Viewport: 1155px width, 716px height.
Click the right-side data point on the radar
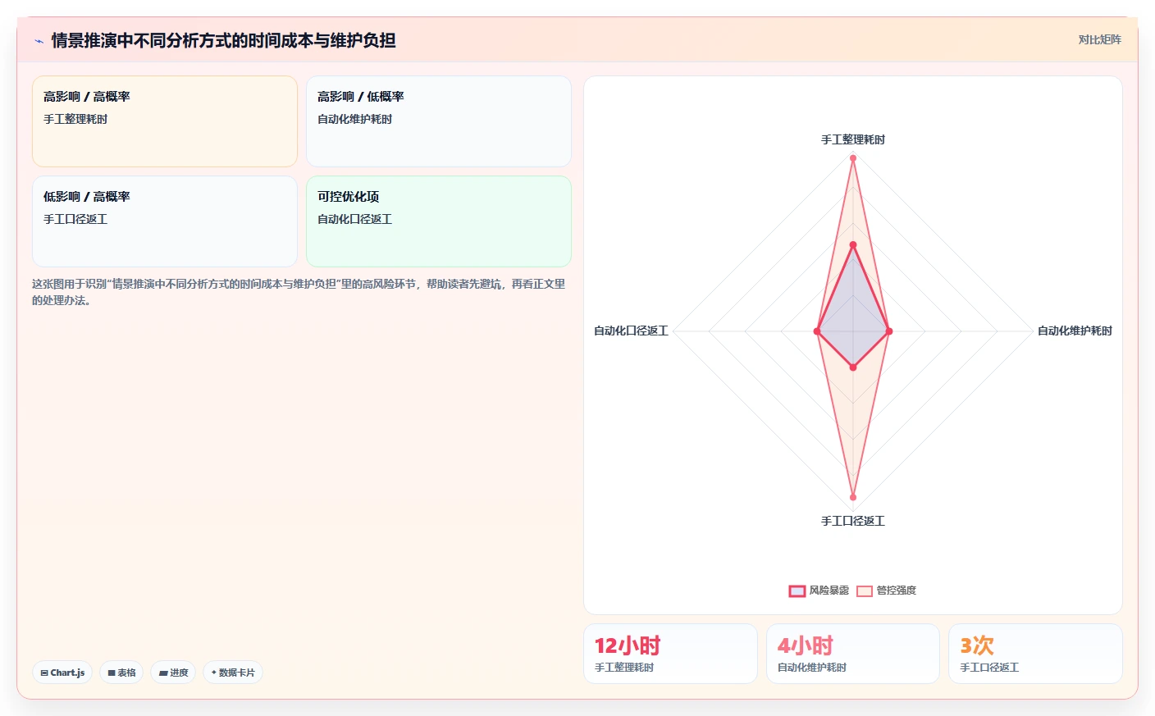(889, 331)
